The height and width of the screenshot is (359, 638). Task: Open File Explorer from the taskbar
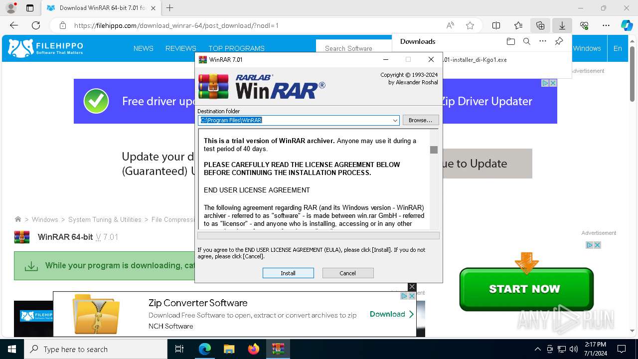point(229,349)
